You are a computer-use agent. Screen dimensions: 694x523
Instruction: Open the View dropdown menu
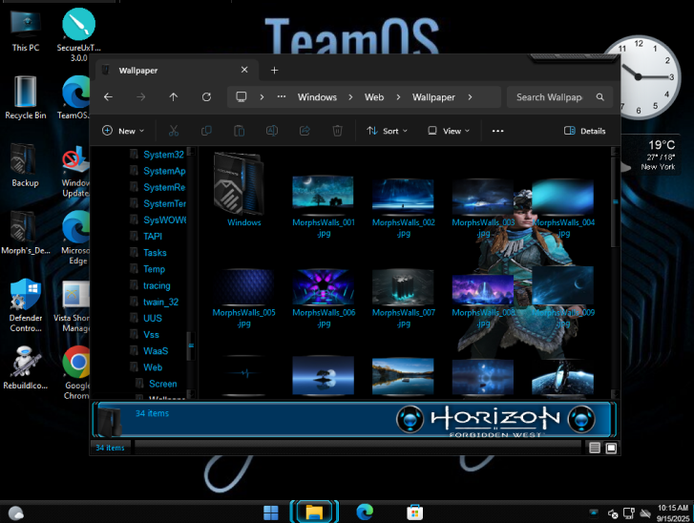click(449, 131)
